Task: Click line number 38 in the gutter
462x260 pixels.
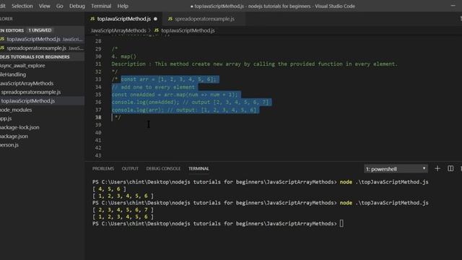Action: 98,117
